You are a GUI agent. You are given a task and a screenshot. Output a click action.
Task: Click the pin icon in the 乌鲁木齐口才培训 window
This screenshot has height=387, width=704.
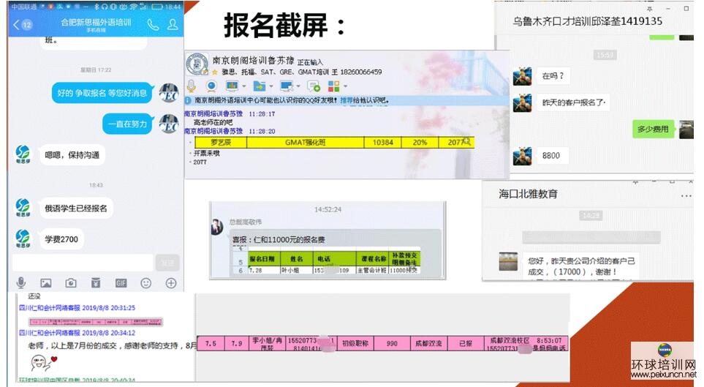(649, 9)
